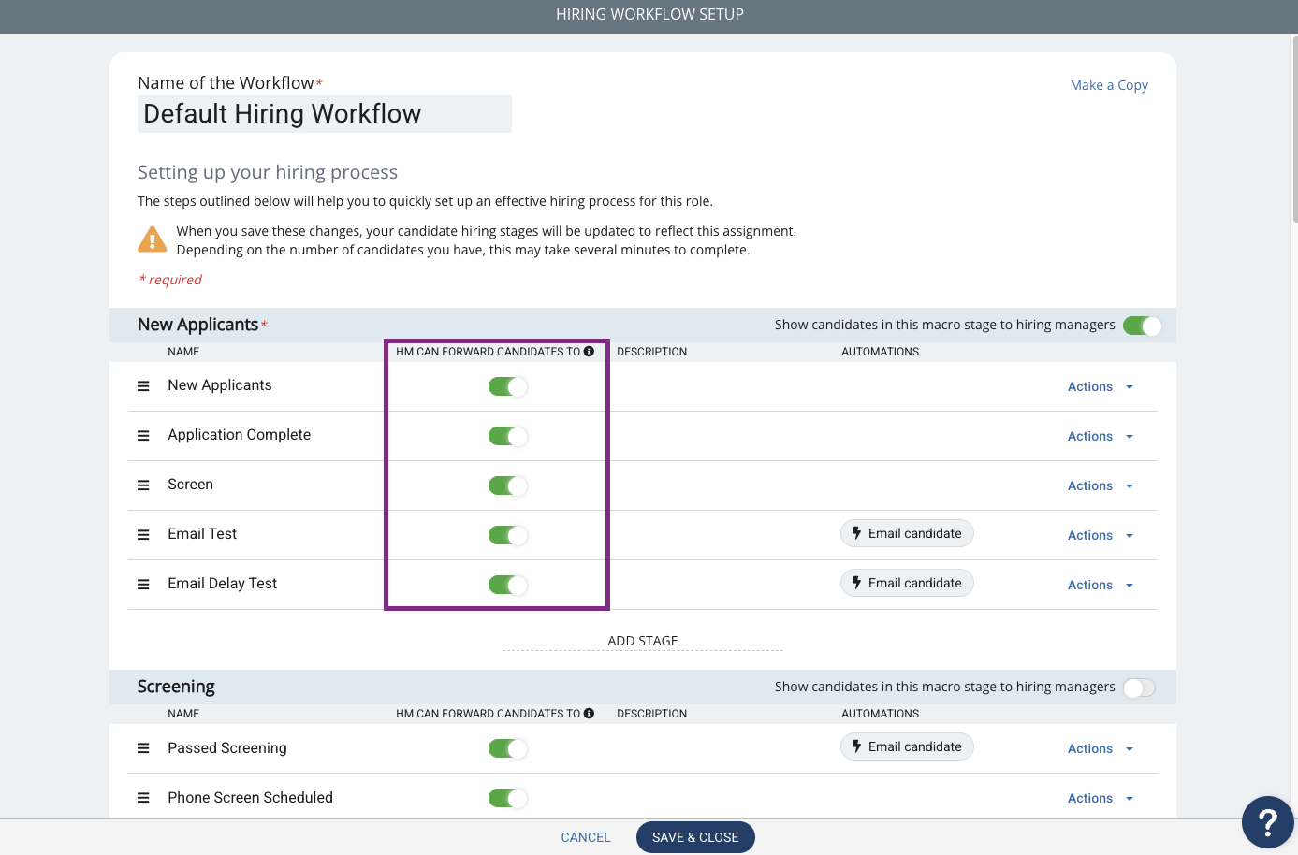Click SAVE & CLOSE button
This screenshot has height=855, width=1298.
[695, 837]
